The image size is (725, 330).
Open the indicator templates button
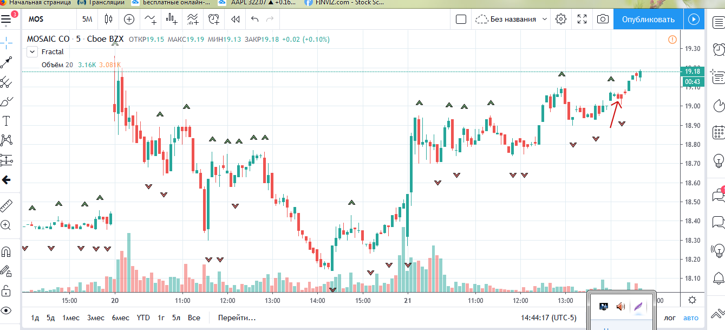(x=193, y=20)
